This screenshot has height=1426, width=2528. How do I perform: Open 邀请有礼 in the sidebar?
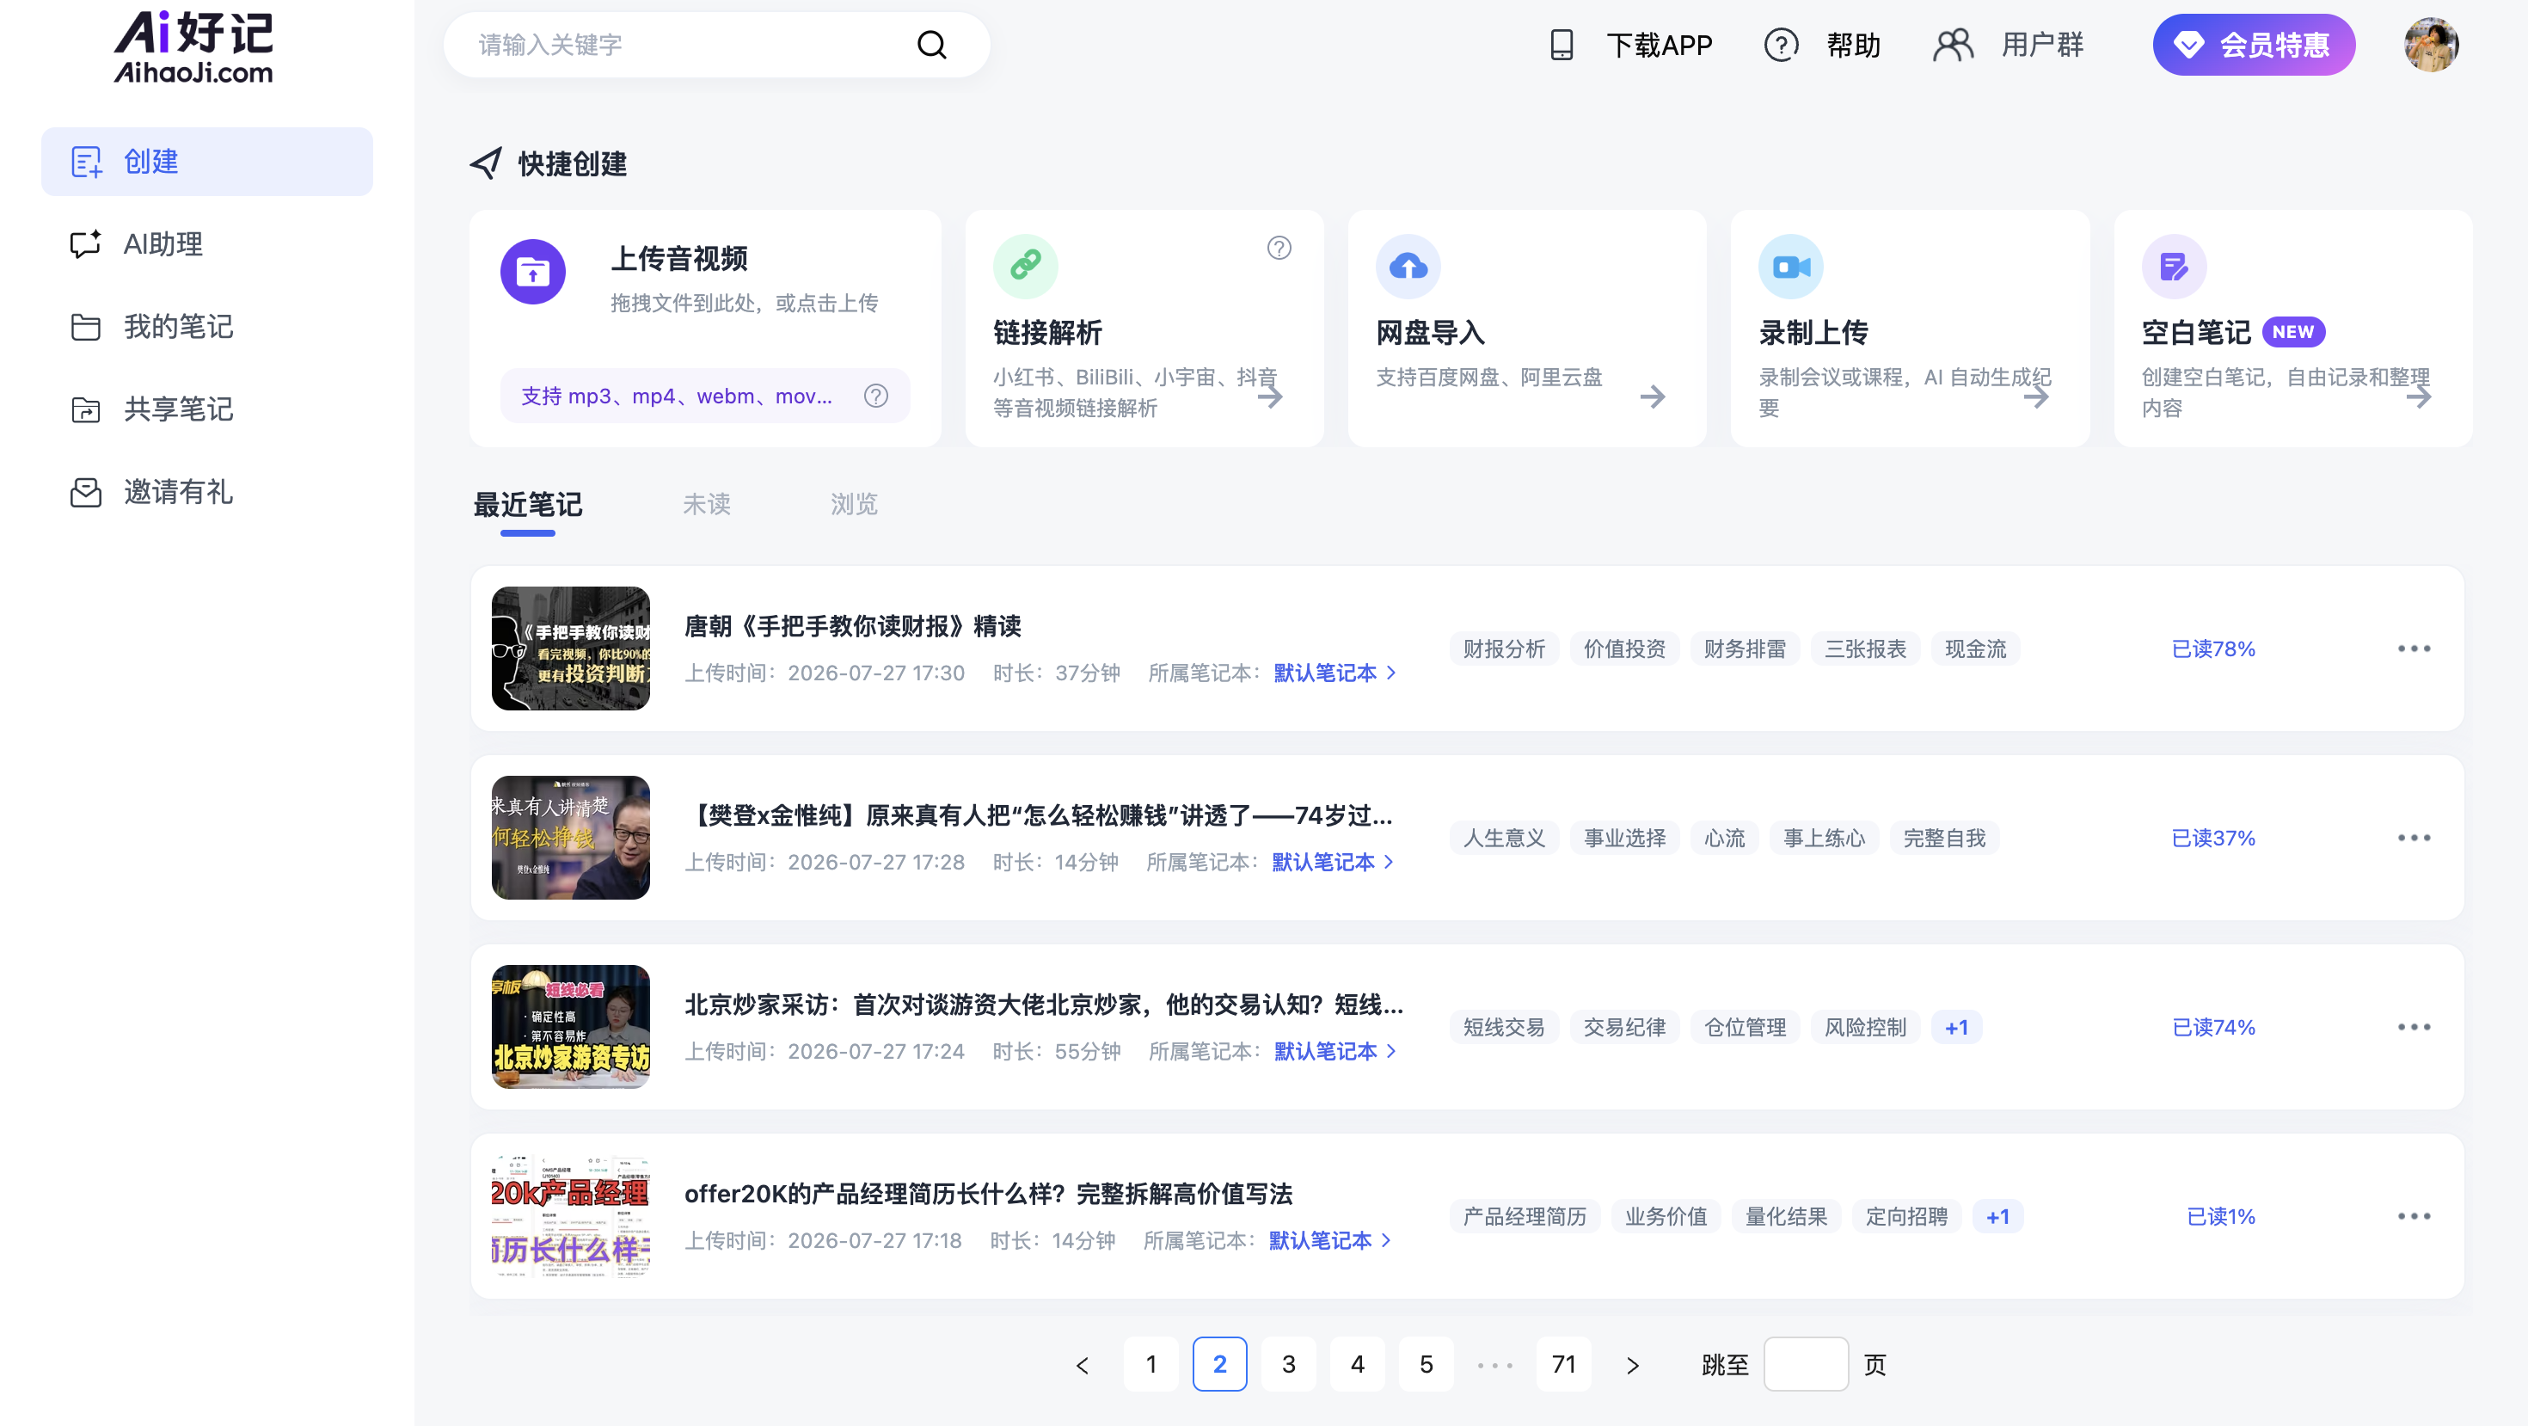(x=207, y=492)
